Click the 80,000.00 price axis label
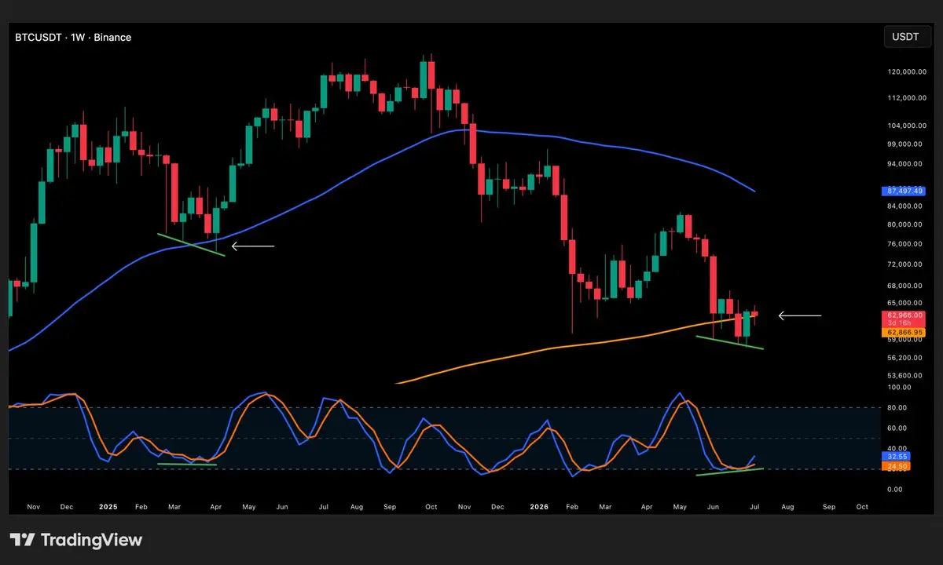 point(906,224)
